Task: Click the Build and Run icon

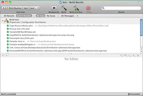Action: (x=76, y=8)
